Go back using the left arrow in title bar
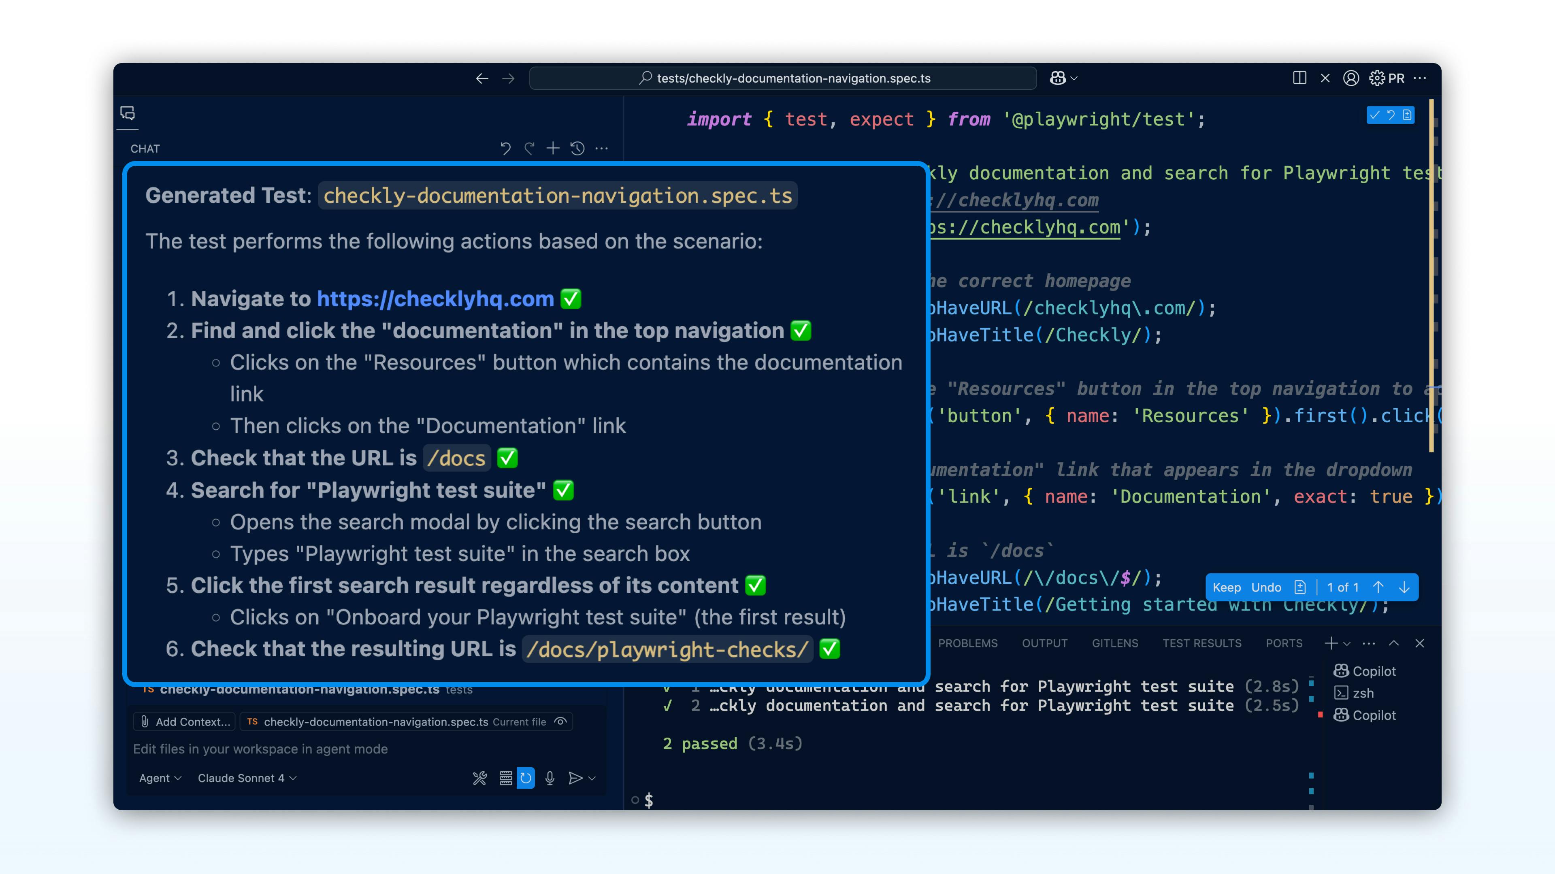The width and height of the screenshot is (1555, 874). coord(482,78)
